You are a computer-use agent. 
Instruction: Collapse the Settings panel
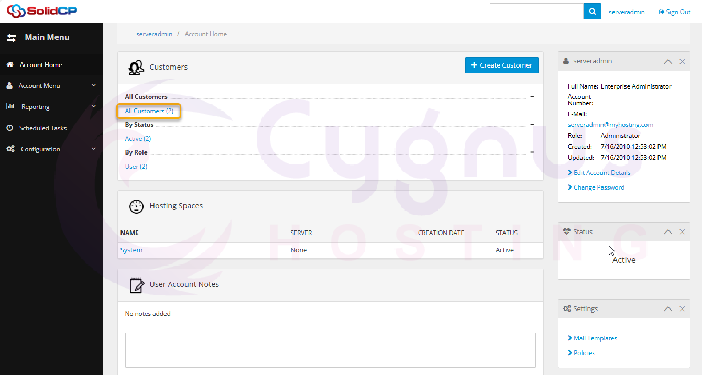pyautogui.click(x=668, y=309)
